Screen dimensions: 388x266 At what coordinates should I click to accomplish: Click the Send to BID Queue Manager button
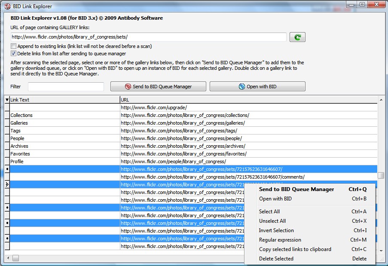pyautogui.click(x=158, y=87)
